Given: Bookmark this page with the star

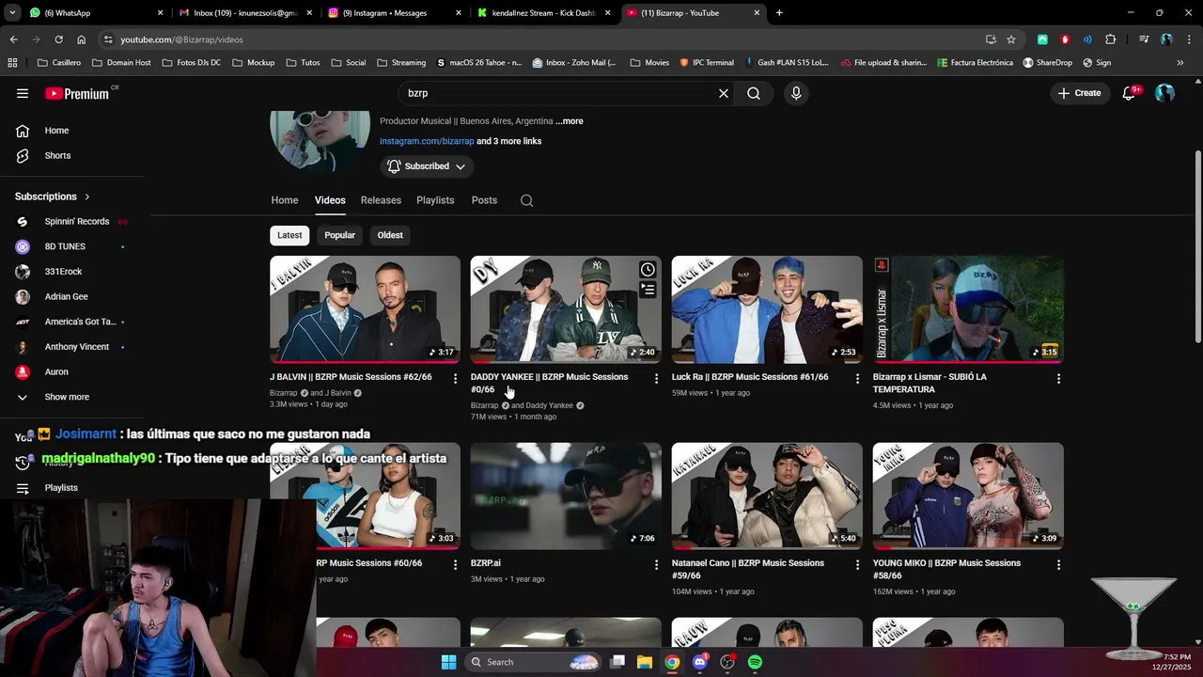Looking at the screenshot, I should pyautogui.click(x=1011, y=39).
